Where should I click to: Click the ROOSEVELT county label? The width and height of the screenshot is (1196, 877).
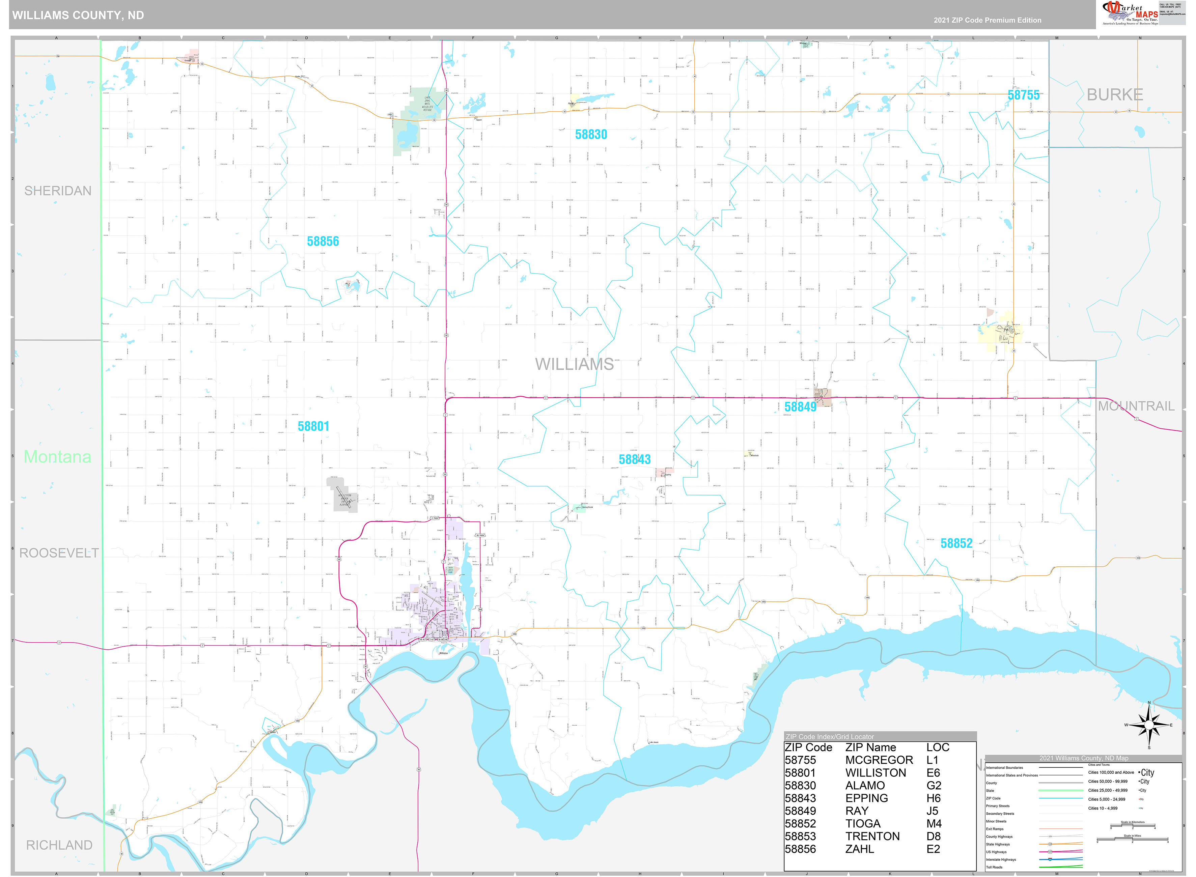(59, 553)
